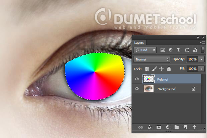Filter layers by smart objects icon
The height and width of the screenshot is (138, 207).
click(x=195, y=50)
